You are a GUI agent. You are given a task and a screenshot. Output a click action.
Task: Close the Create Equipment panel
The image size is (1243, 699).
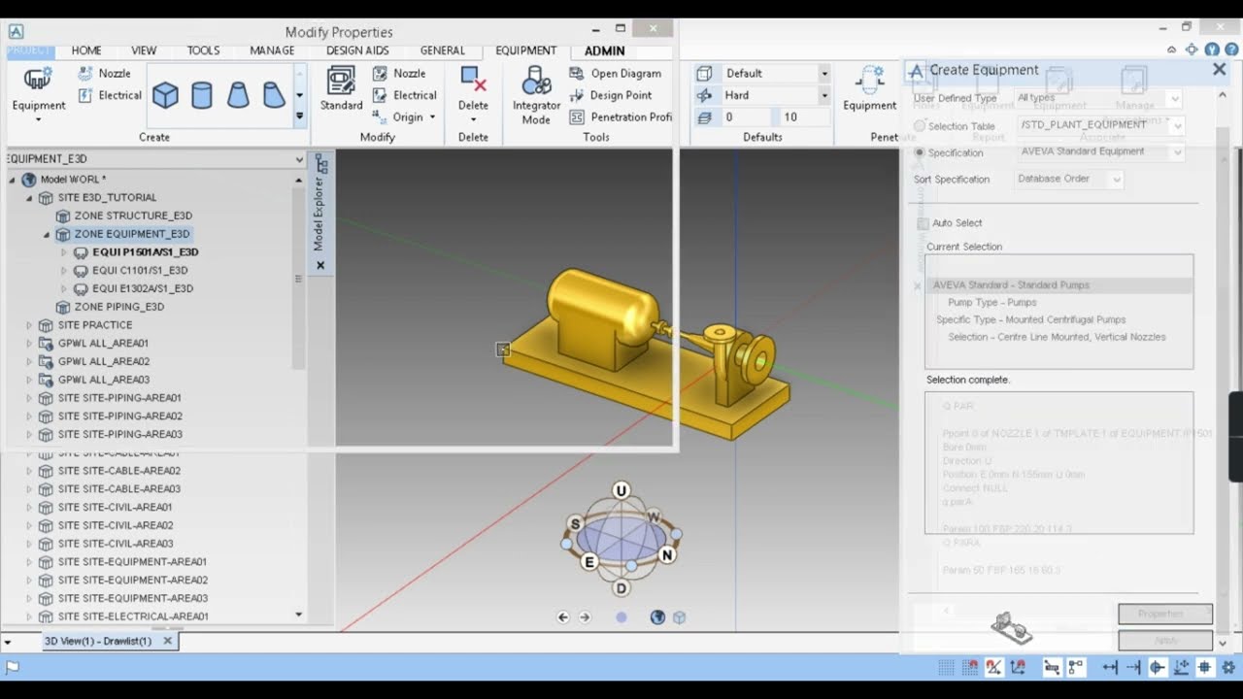coord(1220,70)
